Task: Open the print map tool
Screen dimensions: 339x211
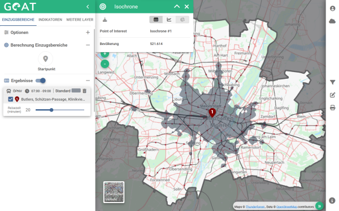Action: click(x=333, y=107)
